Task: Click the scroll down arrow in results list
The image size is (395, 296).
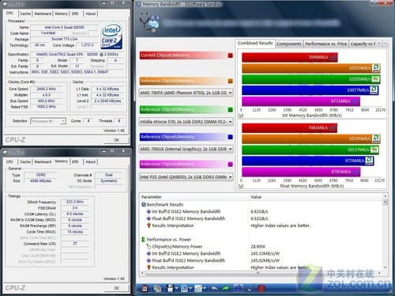Action: 385,268
